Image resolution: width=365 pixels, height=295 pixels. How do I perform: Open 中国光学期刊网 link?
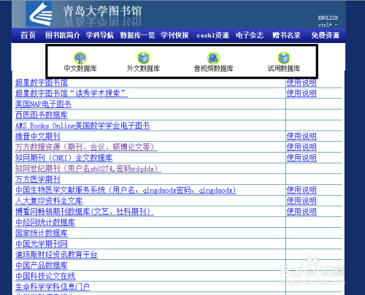coord(42,244)
